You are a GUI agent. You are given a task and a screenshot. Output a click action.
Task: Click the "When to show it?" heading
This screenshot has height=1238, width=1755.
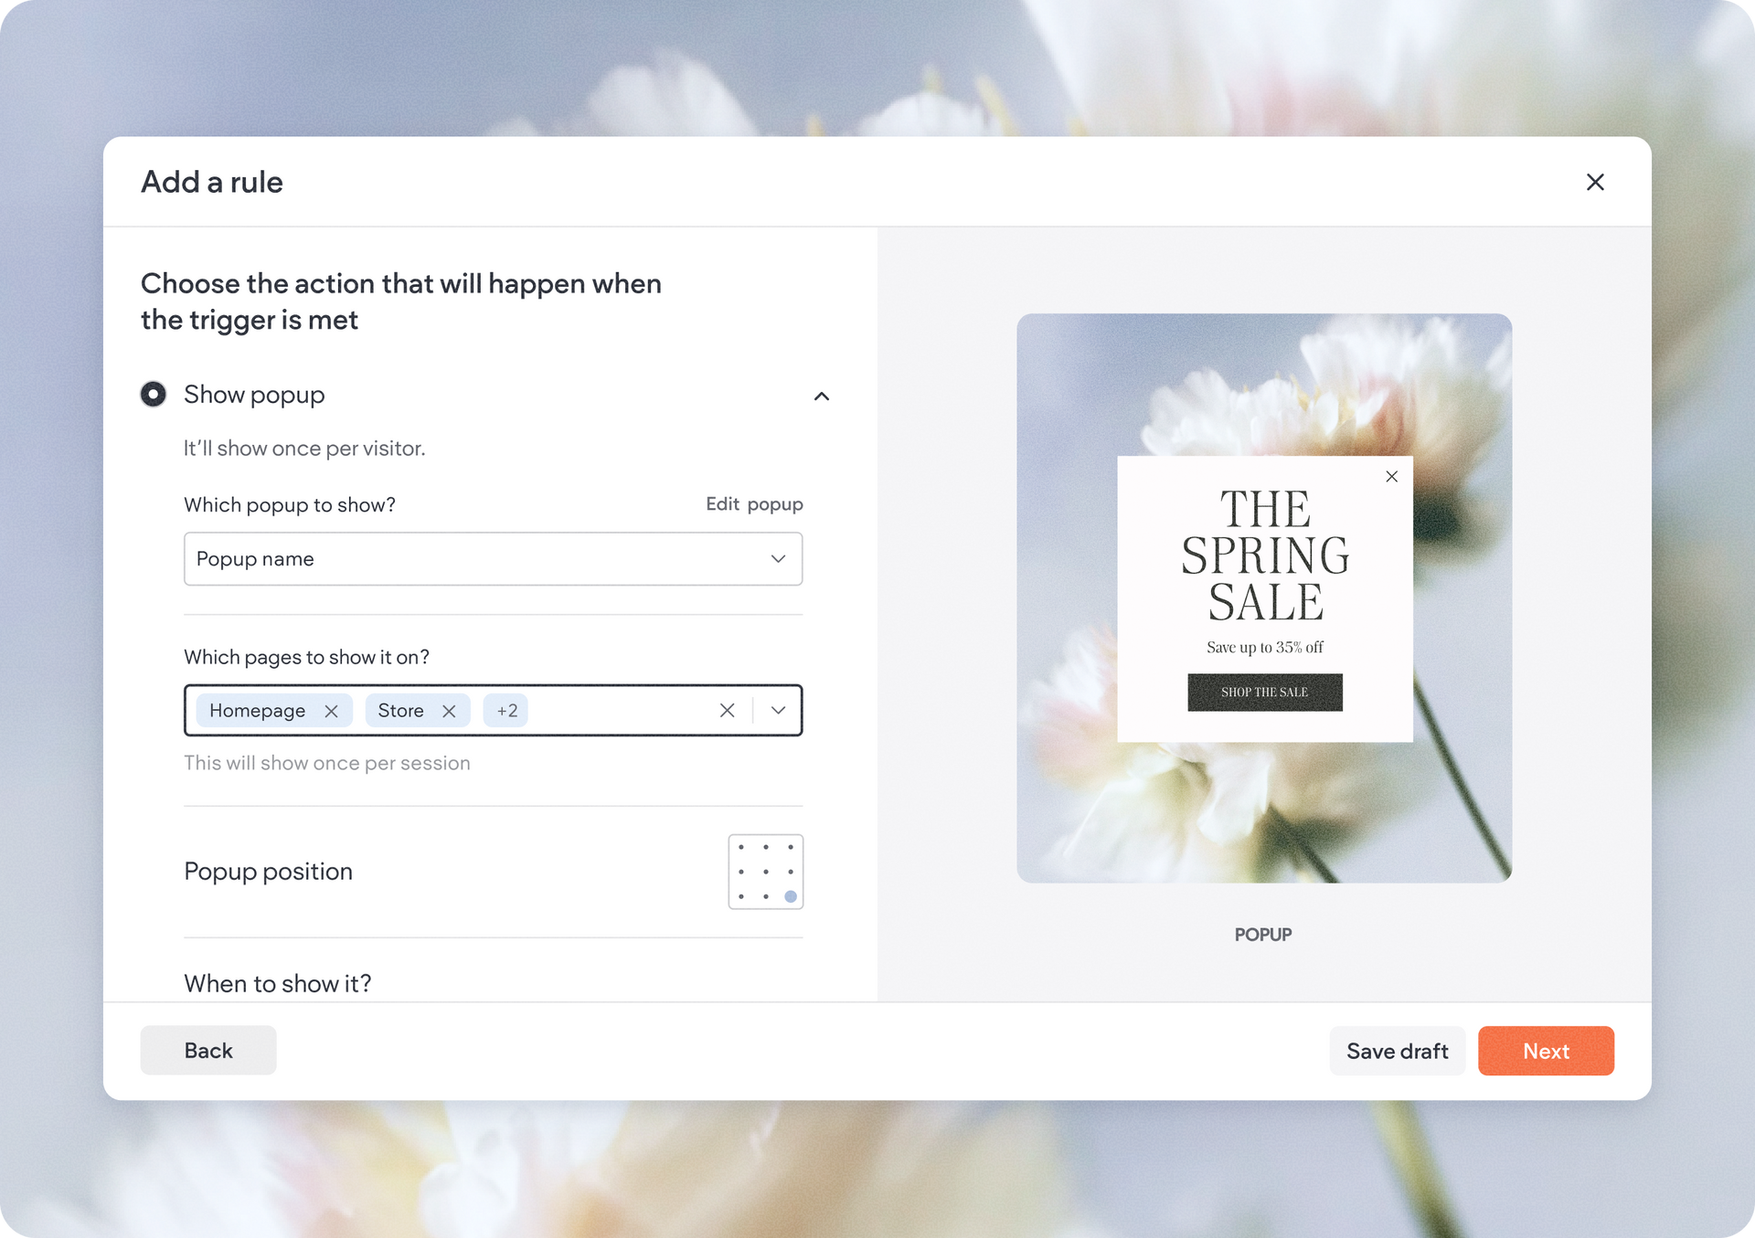tap(278, 983)
